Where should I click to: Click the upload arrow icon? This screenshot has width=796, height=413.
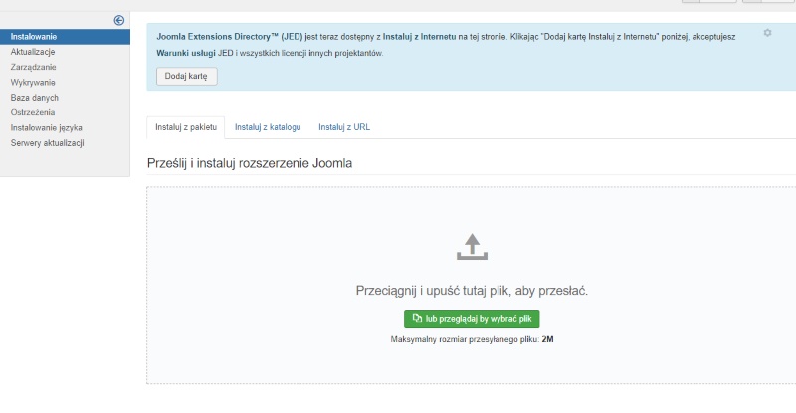point(472,247)
